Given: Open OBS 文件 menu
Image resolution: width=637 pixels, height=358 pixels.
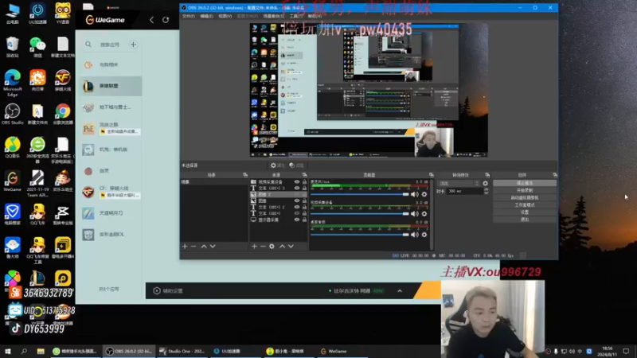Looking at the screenshot, I should [x=189, y=16].
